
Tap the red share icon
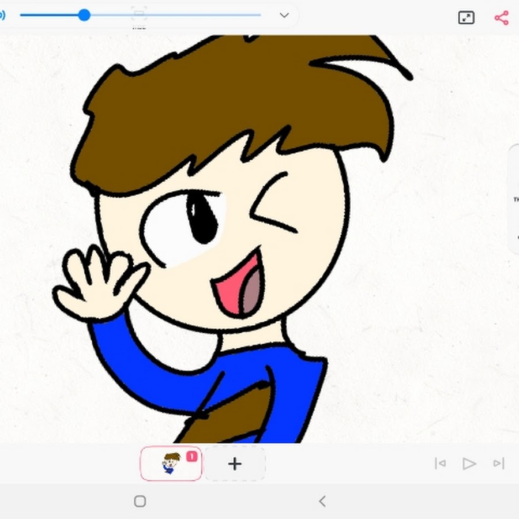(501, 17)
